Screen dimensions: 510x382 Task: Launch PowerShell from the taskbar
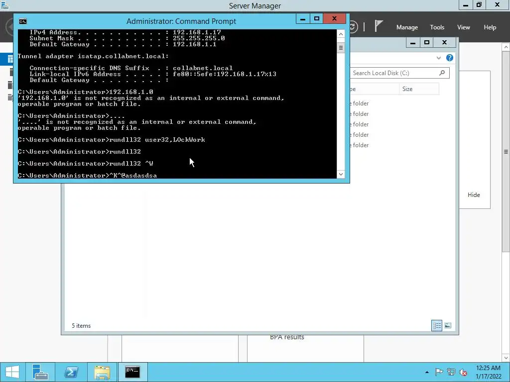(71, 372)
